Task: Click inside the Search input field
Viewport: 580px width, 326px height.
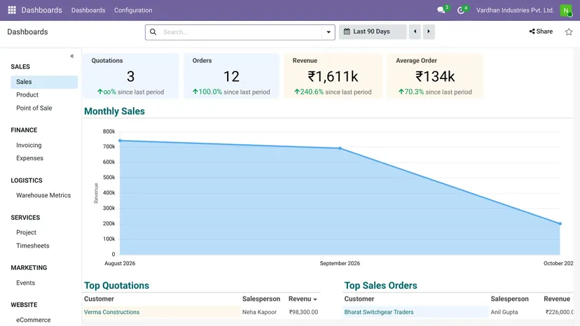Action: tap(240, 32)
